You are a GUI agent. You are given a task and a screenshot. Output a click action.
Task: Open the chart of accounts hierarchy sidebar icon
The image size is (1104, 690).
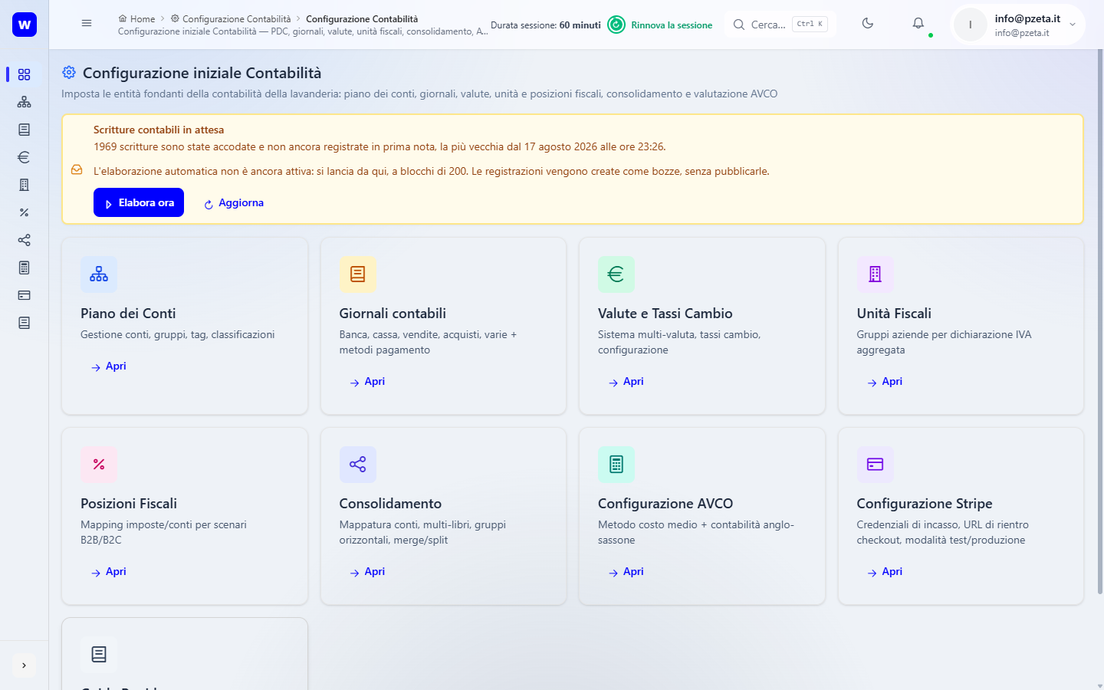pyautogui.click(x=24, y=102)
